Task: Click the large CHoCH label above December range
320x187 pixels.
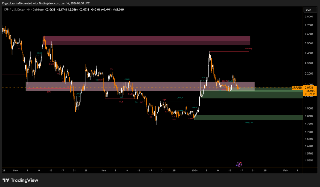Action: tap(180, 98)
